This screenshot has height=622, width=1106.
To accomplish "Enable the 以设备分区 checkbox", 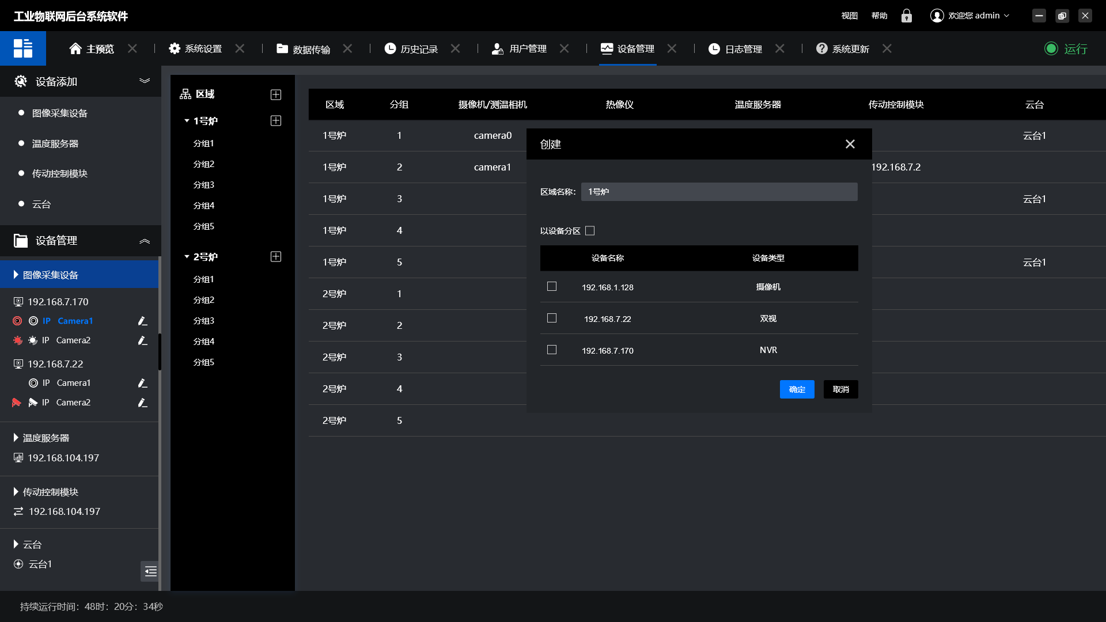I will tap(590, 231).
